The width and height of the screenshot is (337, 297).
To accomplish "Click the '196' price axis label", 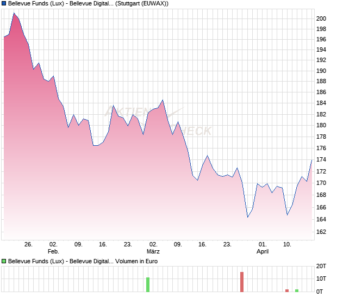I will tap(321, 40).
